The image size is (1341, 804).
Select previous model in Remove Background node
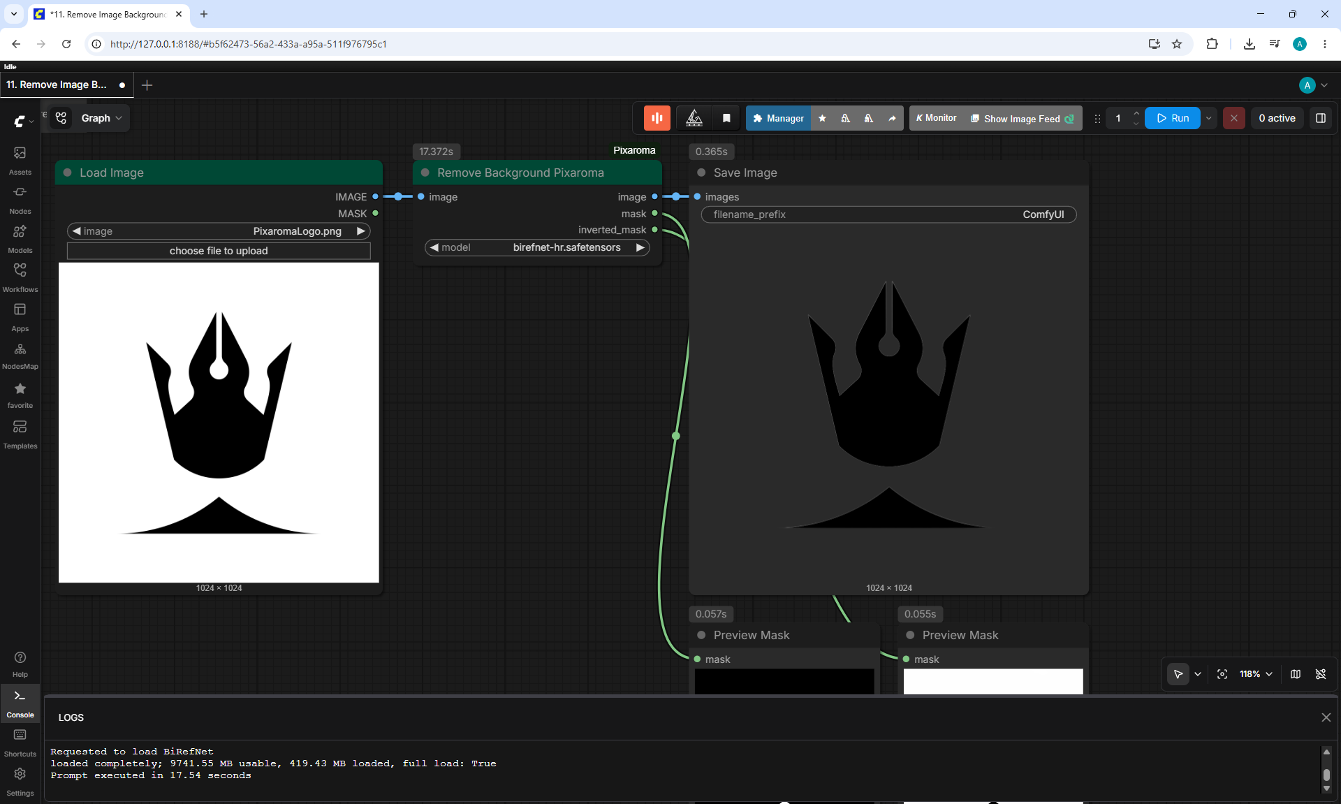coord(434,247)
